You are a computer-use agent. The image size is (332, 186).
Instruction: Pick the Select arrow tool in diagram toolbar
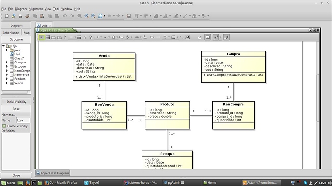click(x=41, y=37)
